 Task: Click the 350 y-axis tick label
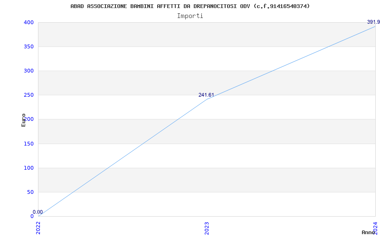coord(28,46)
